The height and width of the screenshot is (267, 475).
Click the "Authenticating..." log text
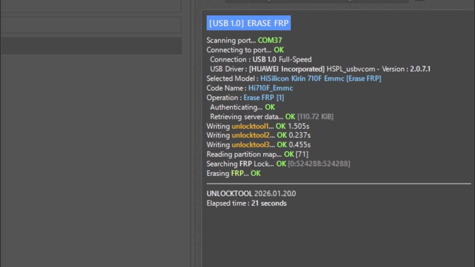coord(236,107)
